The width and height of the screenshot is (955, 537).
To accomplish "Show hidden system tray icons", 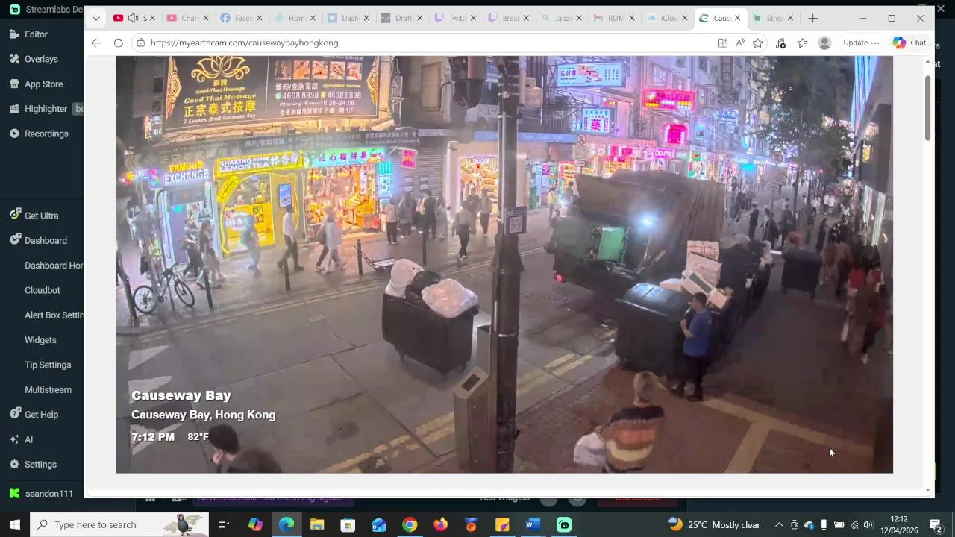I will [x=779, y=524].
